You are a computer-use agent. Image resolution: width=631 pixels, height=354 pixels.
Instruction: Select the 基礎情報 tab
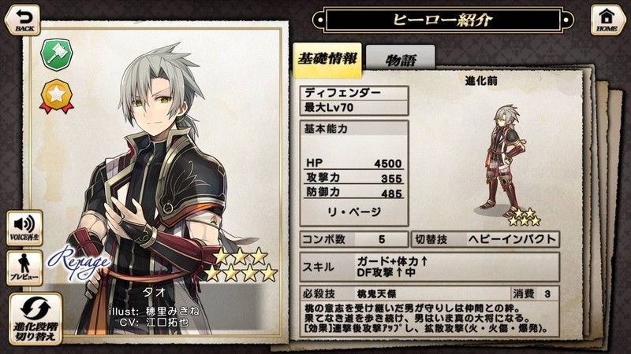coord(327,60)
